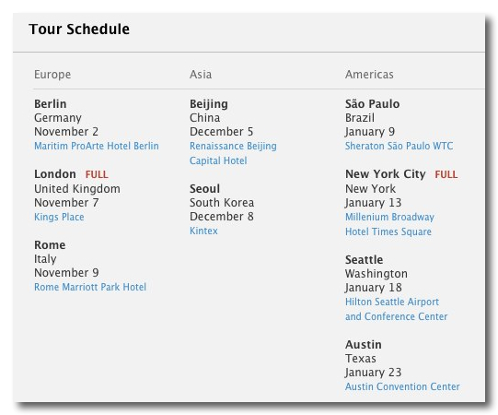Click the January 9 date
This screenshot has width=498, height=415.
click(x=370, y=132)
